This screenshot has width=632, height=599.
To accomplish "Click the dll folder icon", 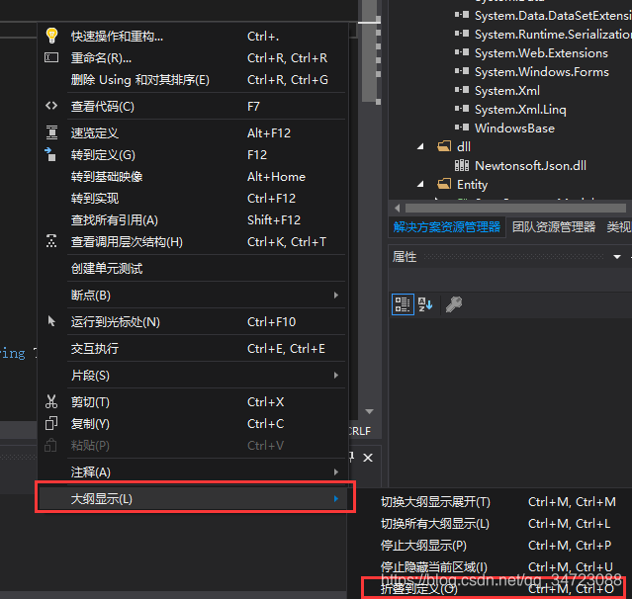I will [444, 146].
